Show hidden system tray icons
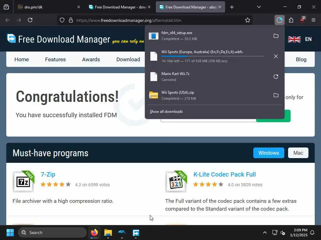Screen dimensions: 321x240 click(265, 232)
